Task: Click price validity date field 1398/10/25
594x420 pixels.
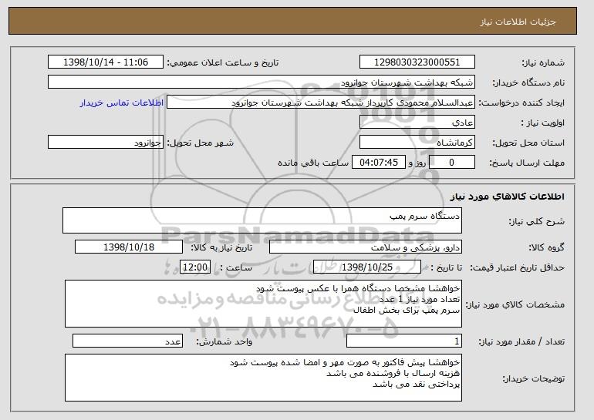Action: click(x=367, y=267)
